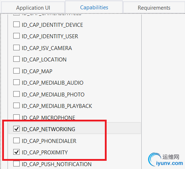Check the ID_CAP_MAP box
The height and width of the screenshot is (169, 185).
point(16,71)
